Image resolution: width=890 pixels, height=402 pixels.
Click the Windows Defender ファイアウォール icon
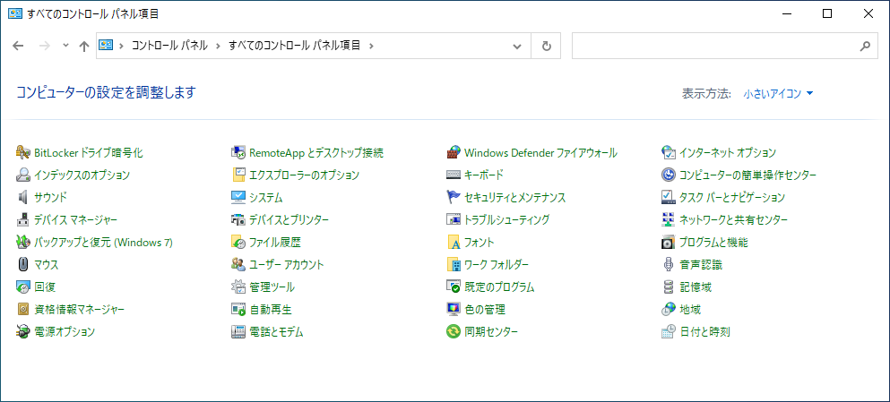454,153
